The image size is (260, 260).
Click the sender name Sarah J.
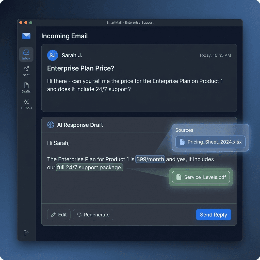tap(72, 55)
